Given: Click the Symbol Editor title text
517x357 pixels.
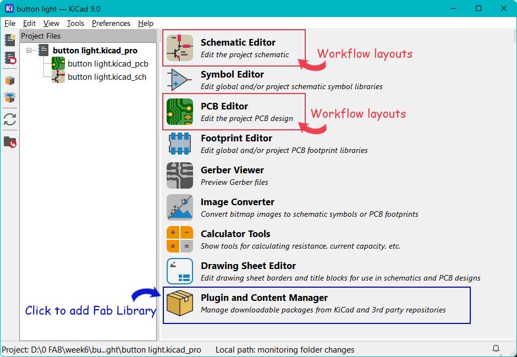Looking at the screenshot, I should pos(232,74).
